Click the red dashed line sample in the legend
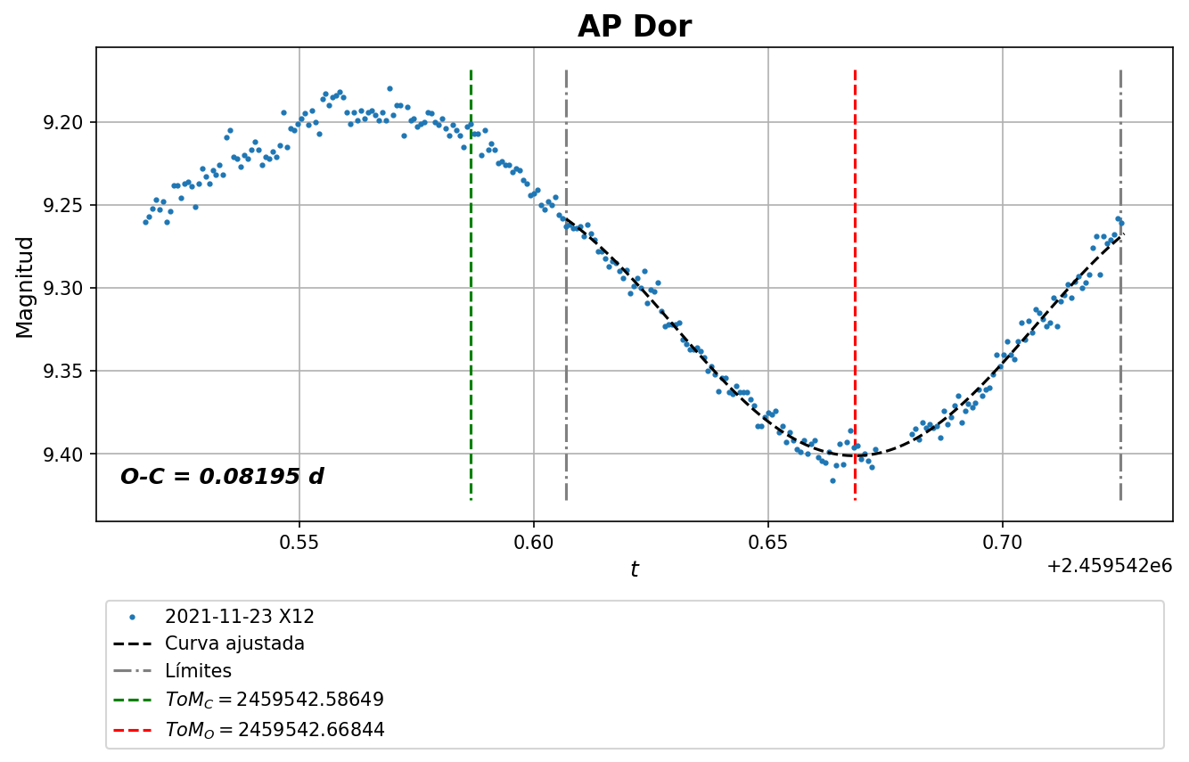The image size is (1189, 762). pyautogui.click(x=132, y=729)
